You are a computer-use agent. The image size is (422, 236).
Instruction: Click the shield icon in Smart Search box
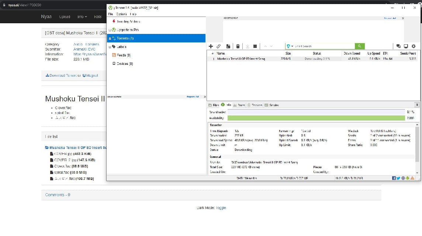[x=288, y=46]
